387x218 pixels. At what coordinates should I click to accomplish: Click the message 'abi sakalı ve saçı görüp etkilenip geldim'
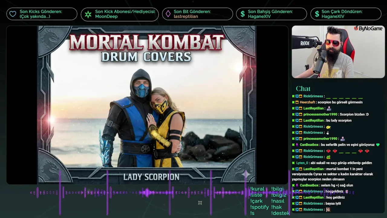pyautogui.click(x=341, y=163)
